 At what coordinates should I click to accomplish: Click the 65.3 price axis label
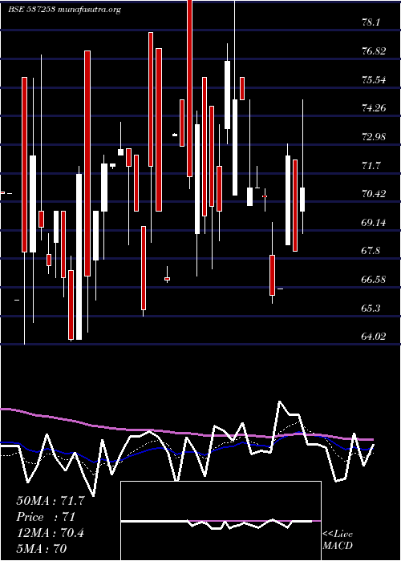tap(371, 308)
